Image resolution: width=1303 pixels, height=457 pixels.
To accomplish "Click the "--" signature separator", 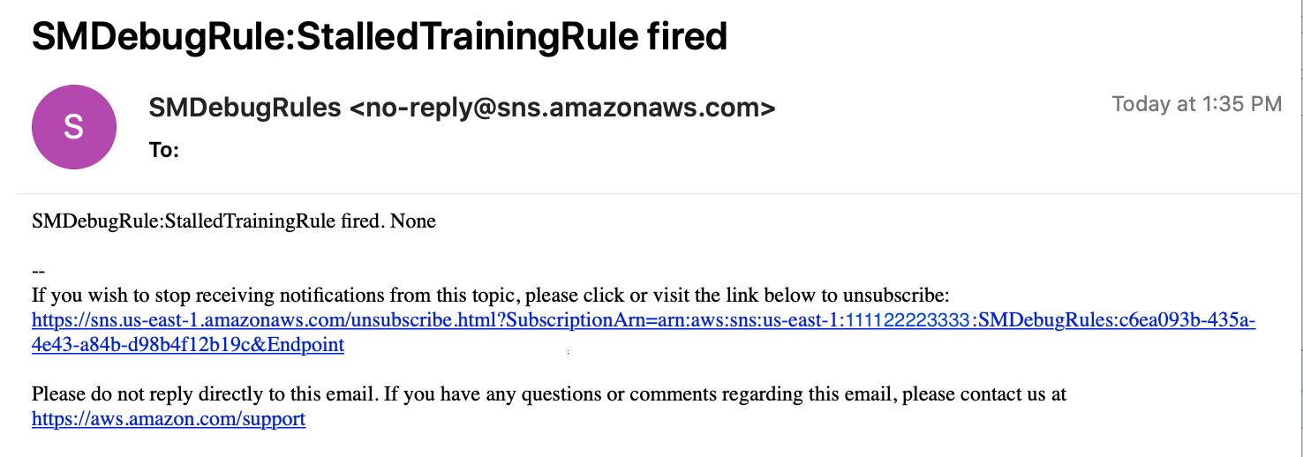I will tap(38, 271).
